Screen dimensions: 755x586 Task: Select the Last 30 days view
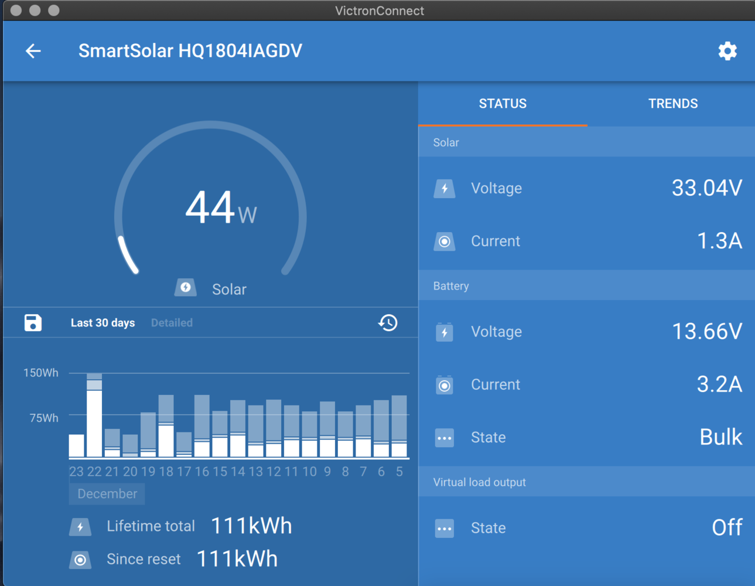[103, 323]
